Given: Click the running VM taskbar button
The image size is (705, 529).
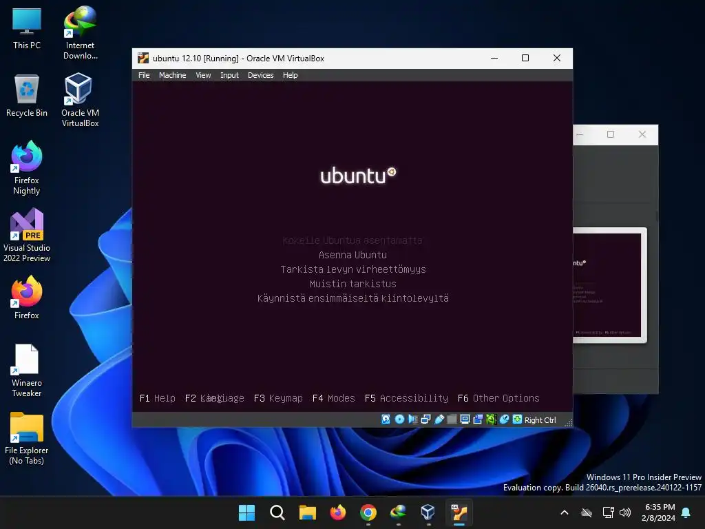Looking at the screenshot, I should (459, 512).
